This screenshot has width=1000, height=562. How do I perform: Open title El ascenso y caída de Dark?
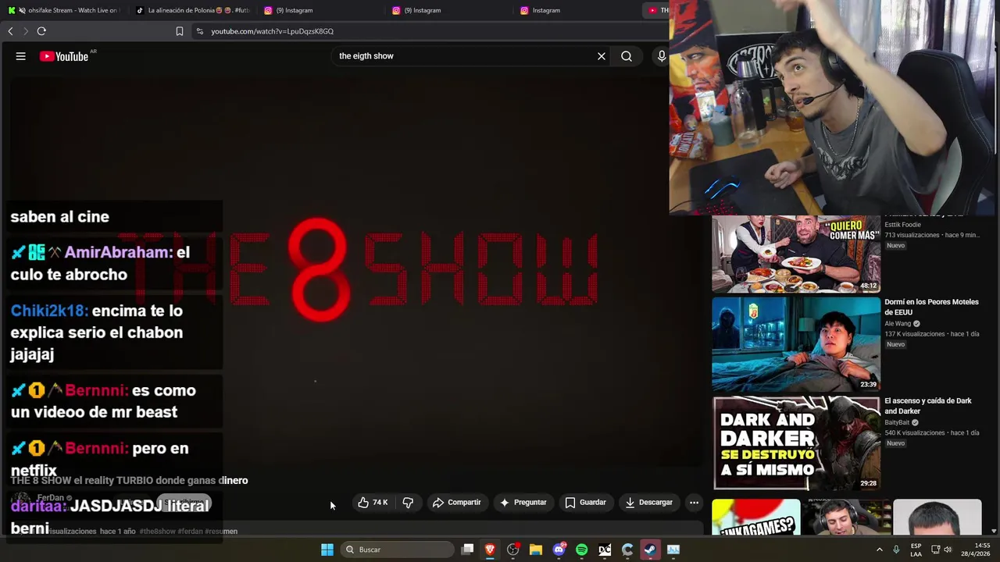(x=928, y=406)
